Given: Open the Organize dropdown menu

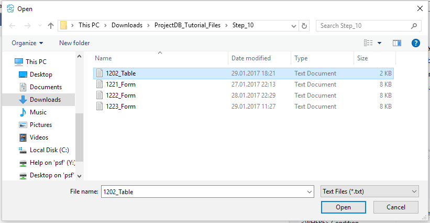Looking at the screenshot, I should pyautogui.click(x=27, y=43).
